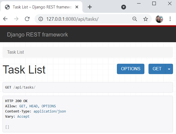Open the zoom magnifier in address bar
Viewport: 176px width, 134px height.
(135, 19)
